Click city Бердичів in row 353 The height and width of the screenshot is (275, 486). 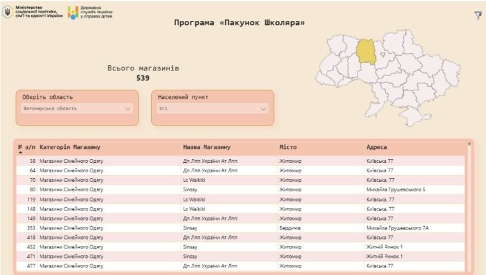click(x=290, y=228)
